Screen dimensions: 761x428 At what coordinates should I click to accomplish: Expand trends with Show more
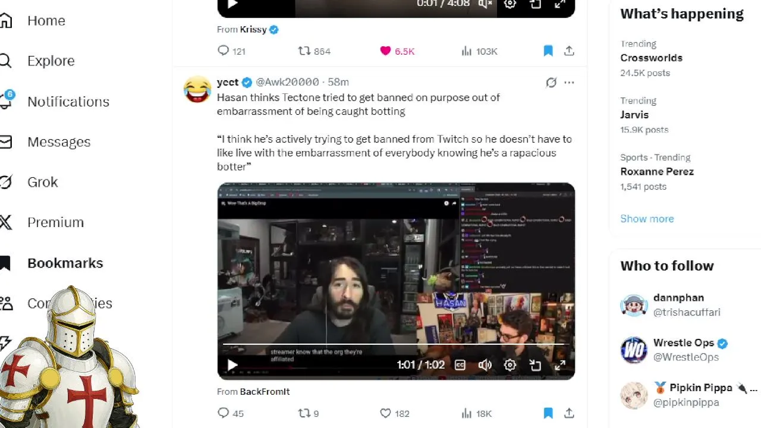coord(647,219)
